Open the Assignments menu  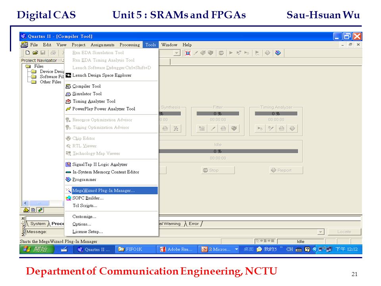click(x=102, y=45)
